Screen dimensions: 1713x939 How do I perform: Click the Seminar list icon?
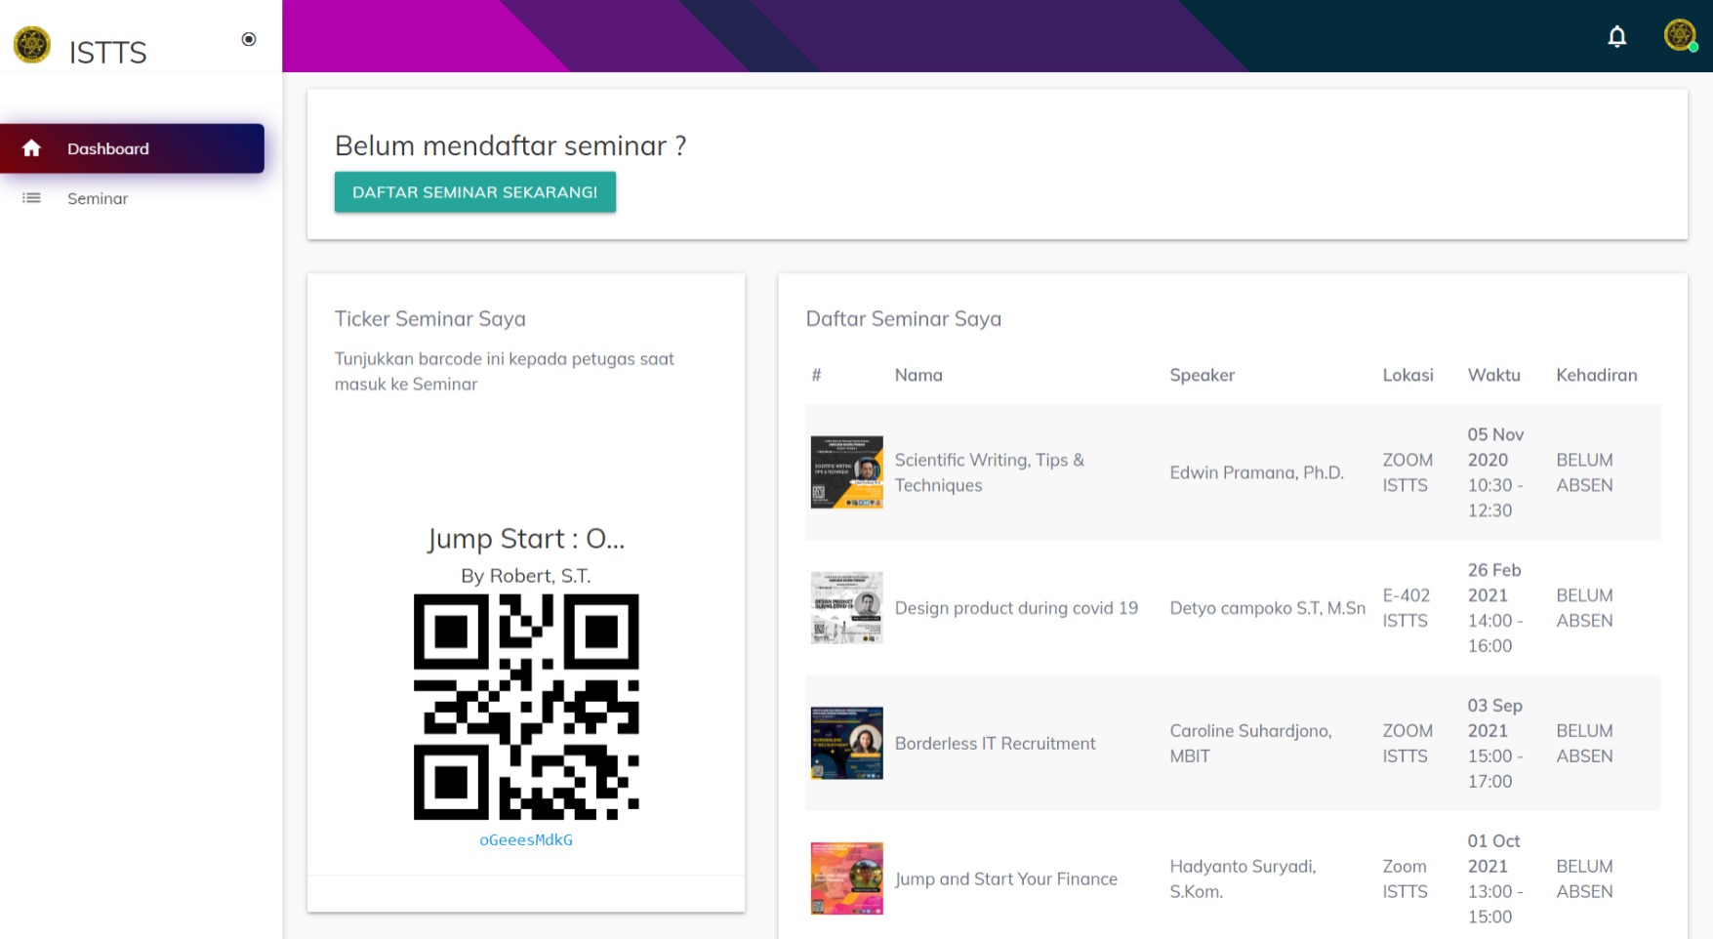[31, 198]
